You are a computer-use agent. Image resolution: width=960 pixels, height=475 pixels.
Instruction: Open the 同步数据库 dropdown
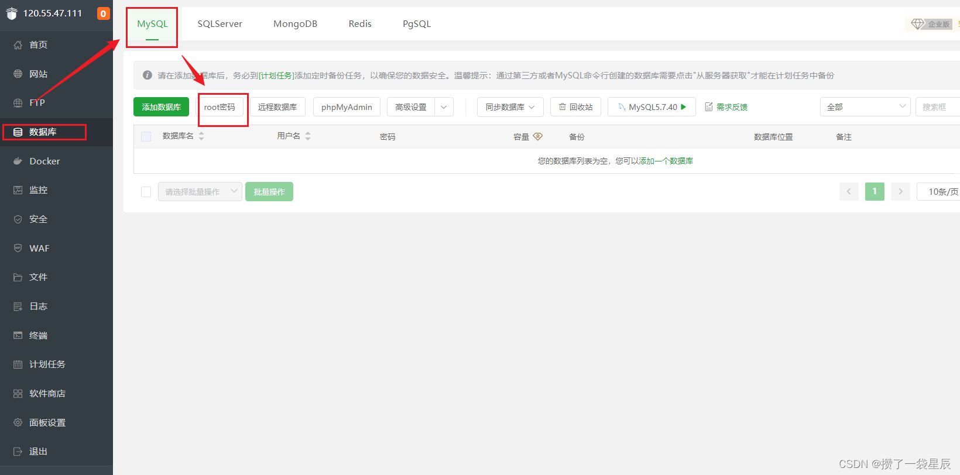coord(510,107)
